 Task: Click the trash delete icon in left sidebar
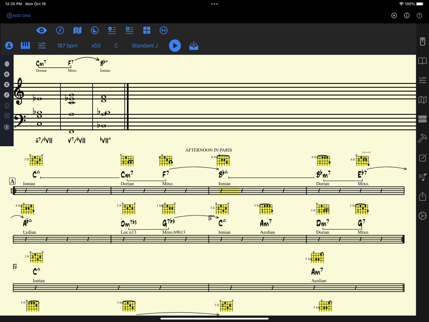coord(7,127)
